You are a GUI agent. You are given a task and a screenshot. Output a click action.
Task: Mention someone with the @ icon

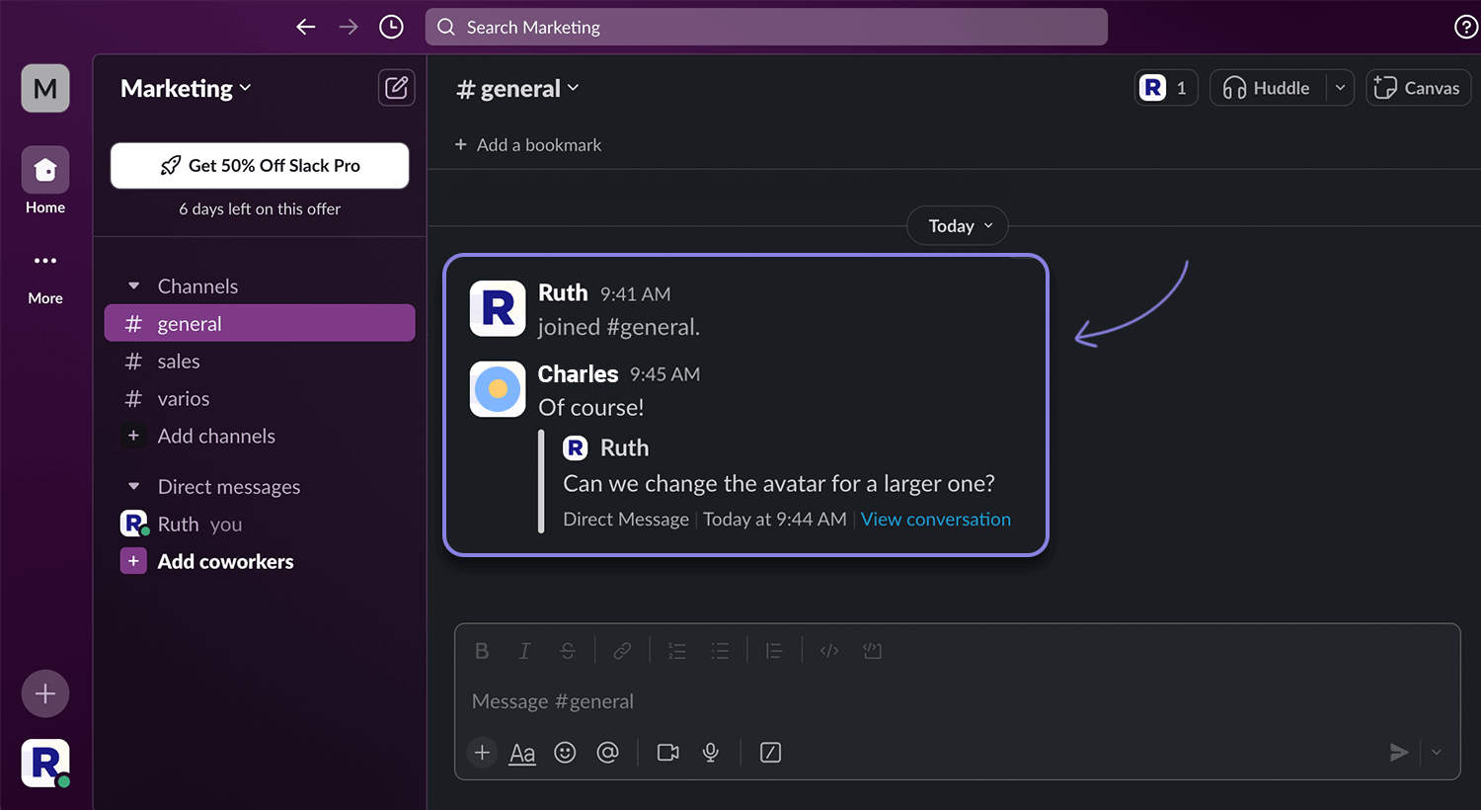[608, 753]
